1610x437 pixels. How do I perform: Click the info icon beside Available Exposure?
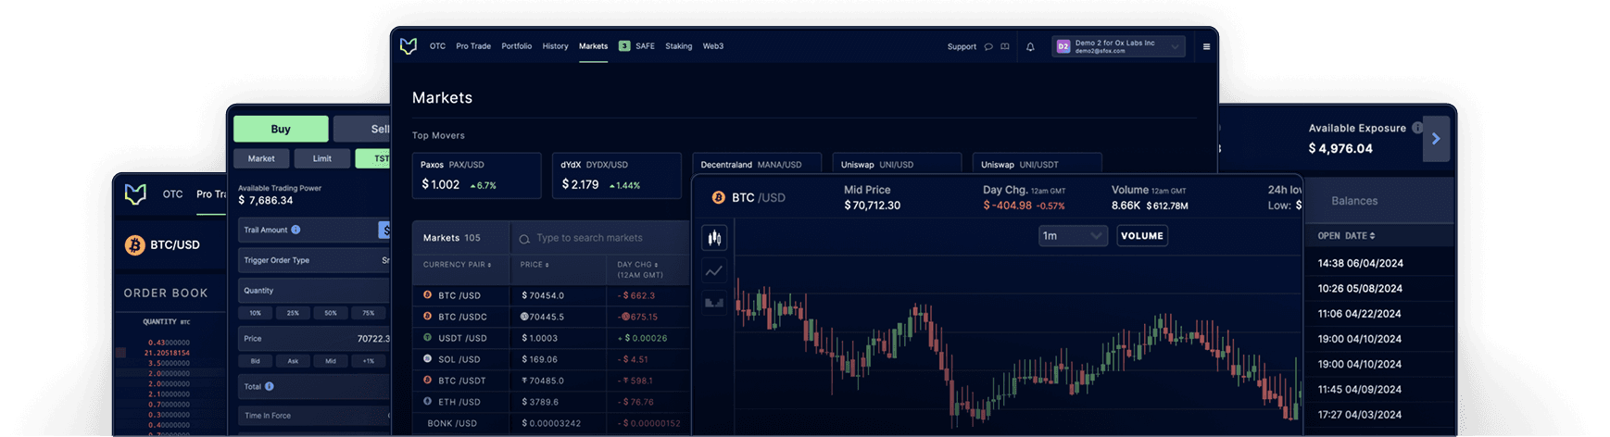[x=1416, y=128]
